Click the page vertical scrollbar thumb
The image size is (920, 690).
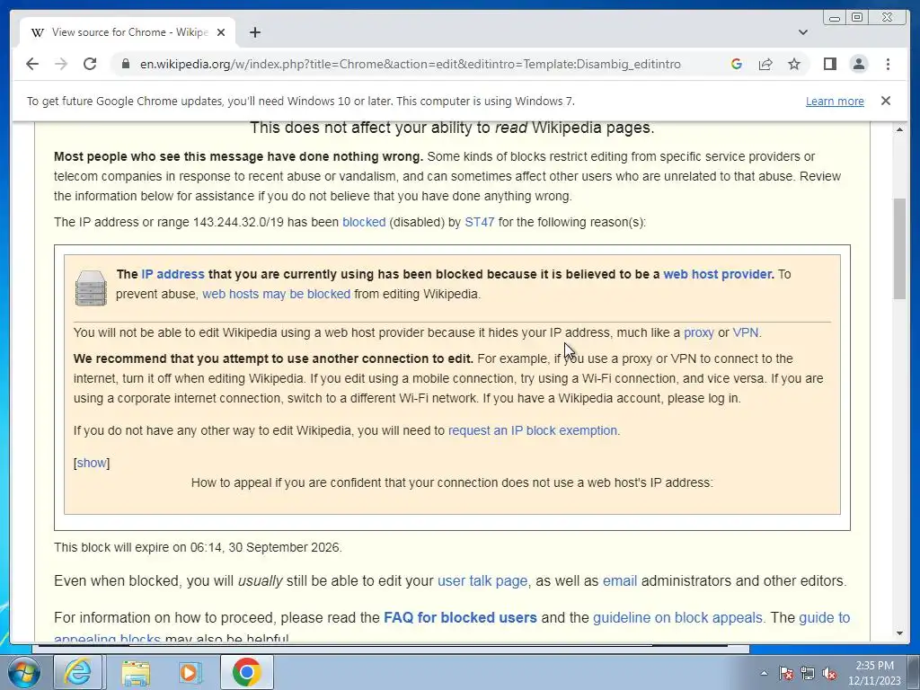click(x=898, y=249)
